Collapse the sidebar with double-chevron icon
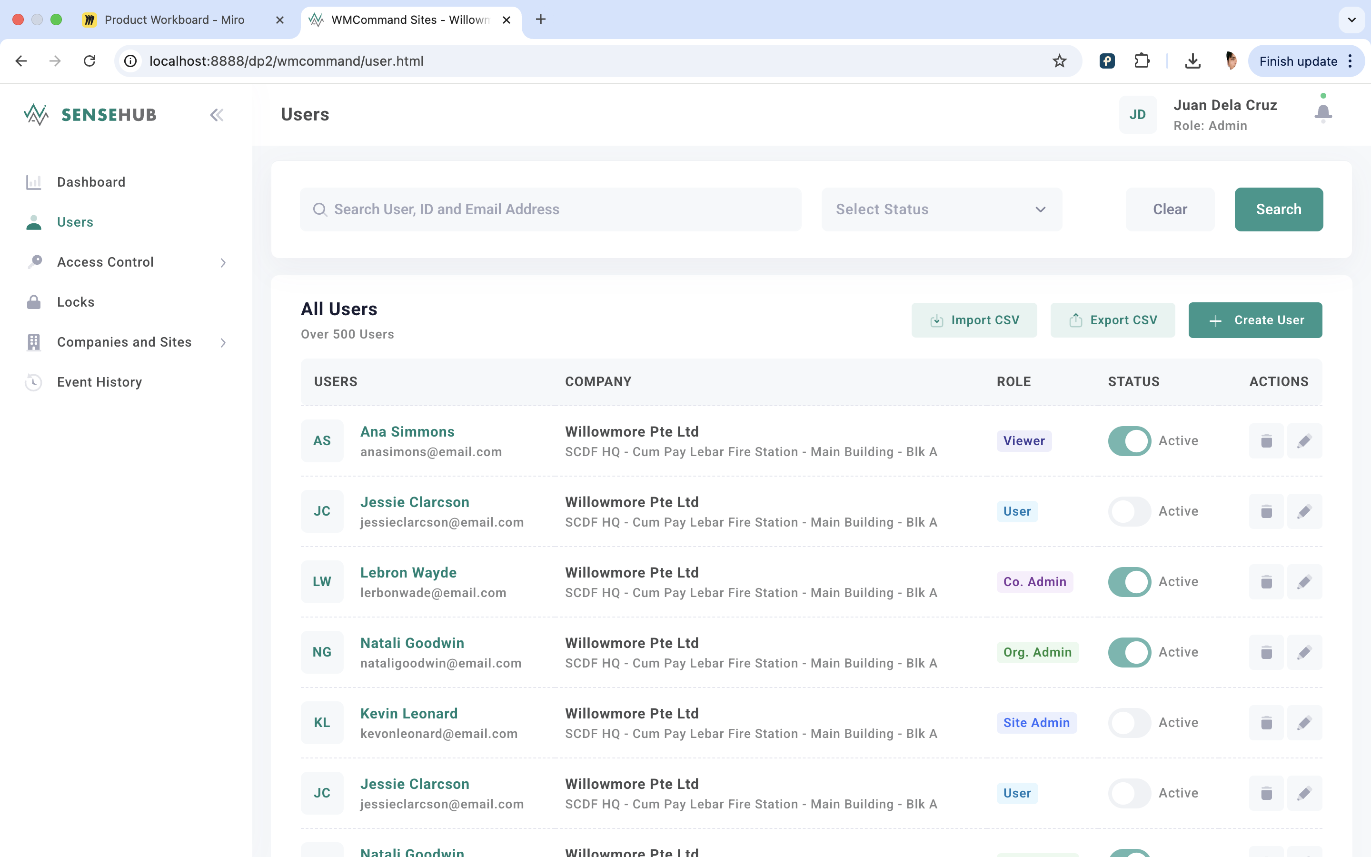The image size is (1371, 857). pyautogui.click(x=217, y=115)
